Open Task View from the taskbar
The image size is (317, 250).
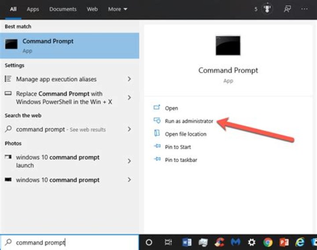[168, 242]
